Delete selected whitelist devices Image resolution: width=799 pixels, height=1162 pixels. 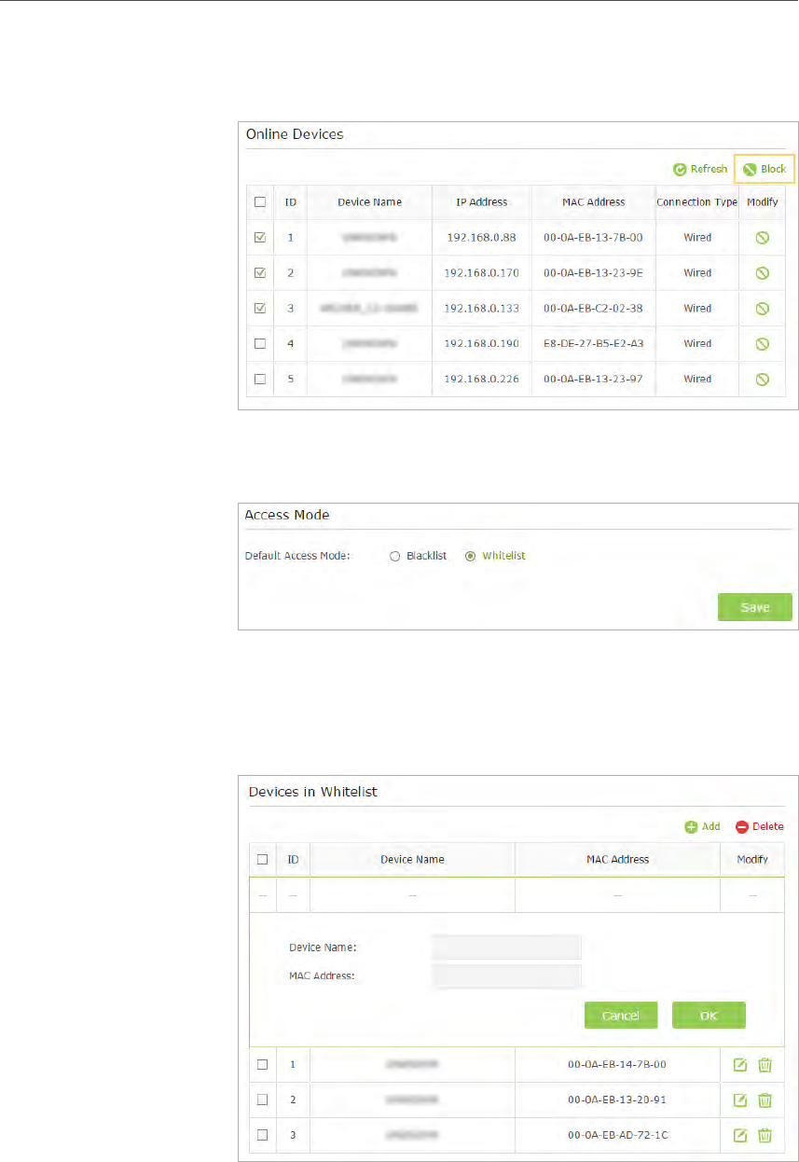[x=760, y=826]
